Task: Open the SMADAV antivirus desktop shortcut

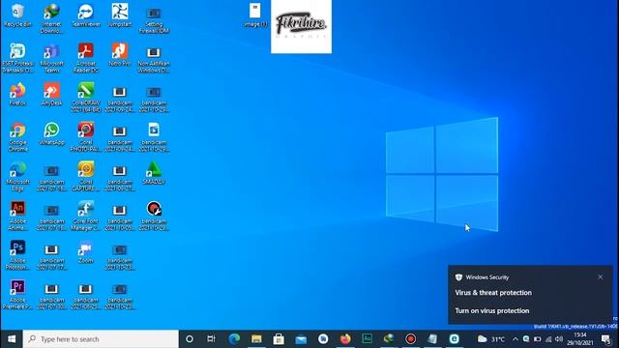Action: (154, 174)
